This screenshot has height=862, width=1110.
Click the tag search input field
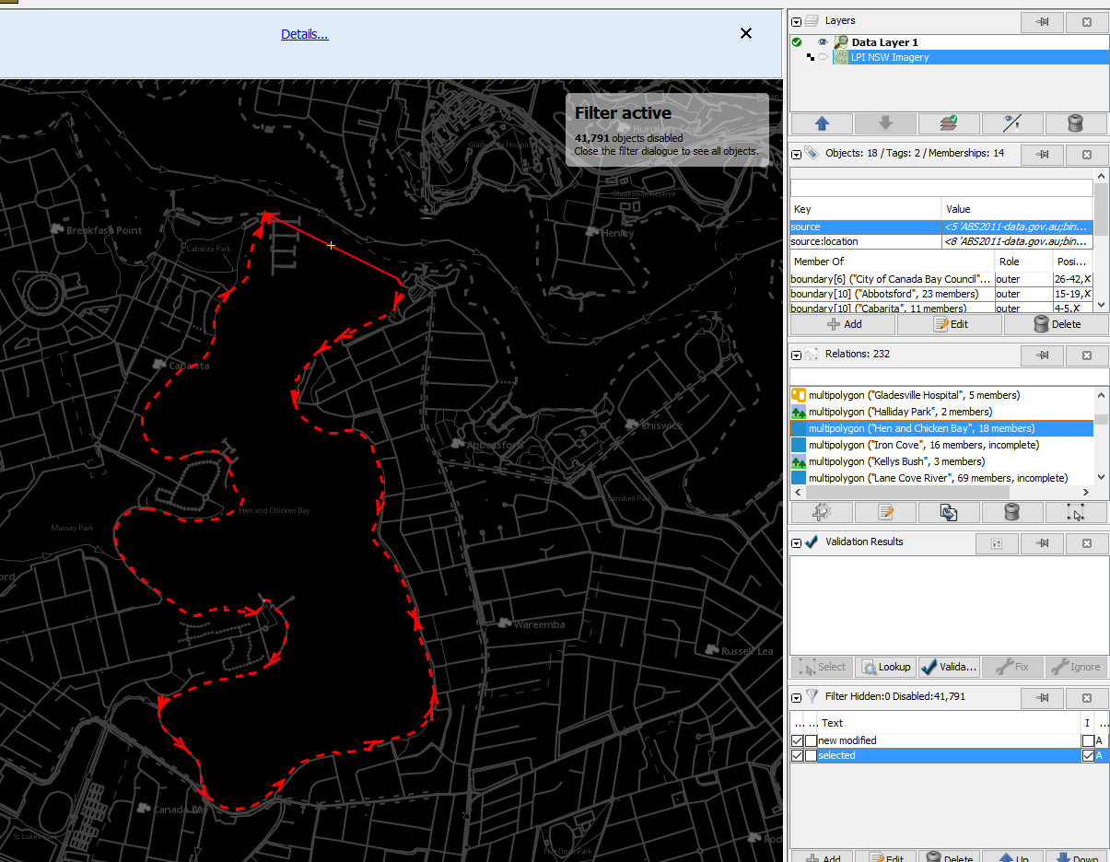[x=941, y=187]
